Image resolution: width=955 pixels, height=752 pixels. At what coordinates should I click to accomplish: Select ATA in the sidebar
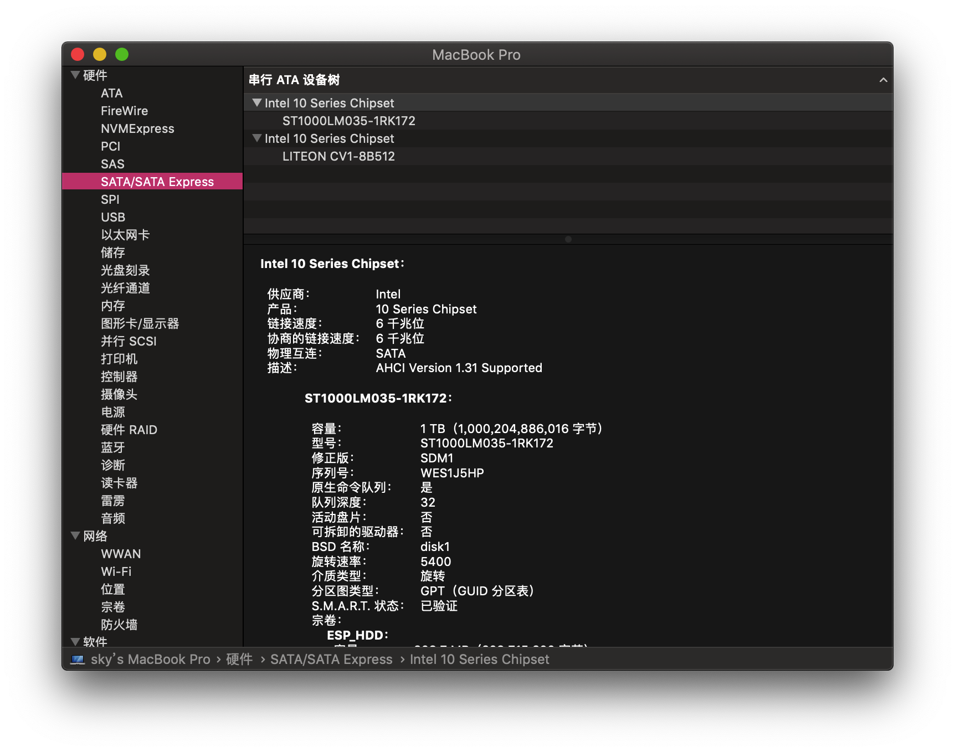(111, 93)
